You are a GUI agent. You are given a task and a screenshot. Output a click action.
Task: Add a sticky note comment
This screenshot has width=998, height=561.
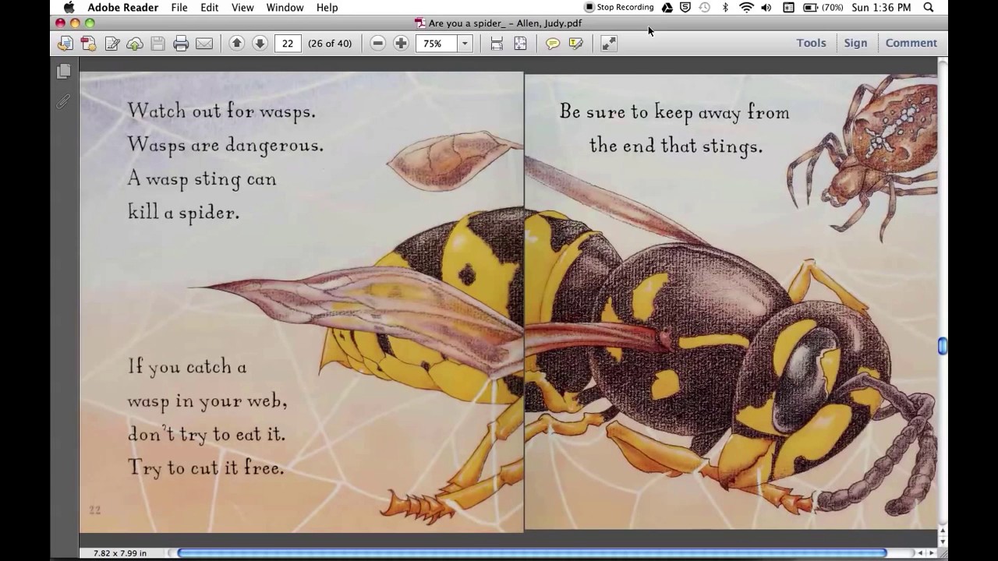click(x=553, y=44)
